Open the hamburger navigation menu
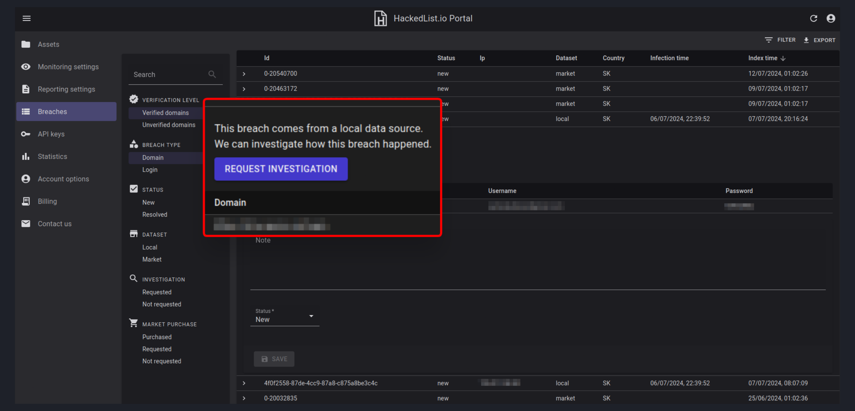The image size is (855, 411). click(26, 18)
